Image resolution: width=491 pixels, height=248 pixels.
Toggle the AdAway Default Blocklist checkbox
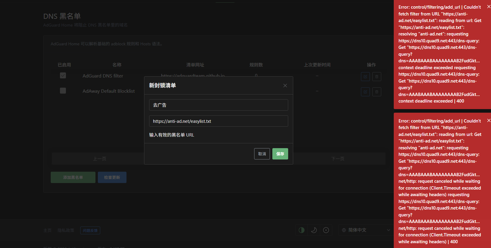(x=63, y=91)
